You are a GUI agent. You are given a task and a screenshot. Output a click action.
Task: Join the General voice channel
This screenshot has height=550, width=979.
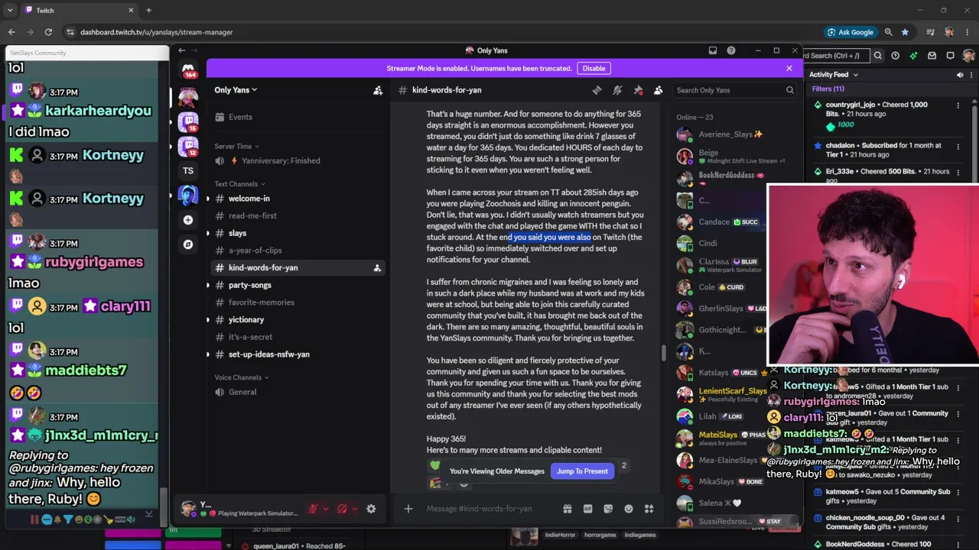click(x=297, y=392)
